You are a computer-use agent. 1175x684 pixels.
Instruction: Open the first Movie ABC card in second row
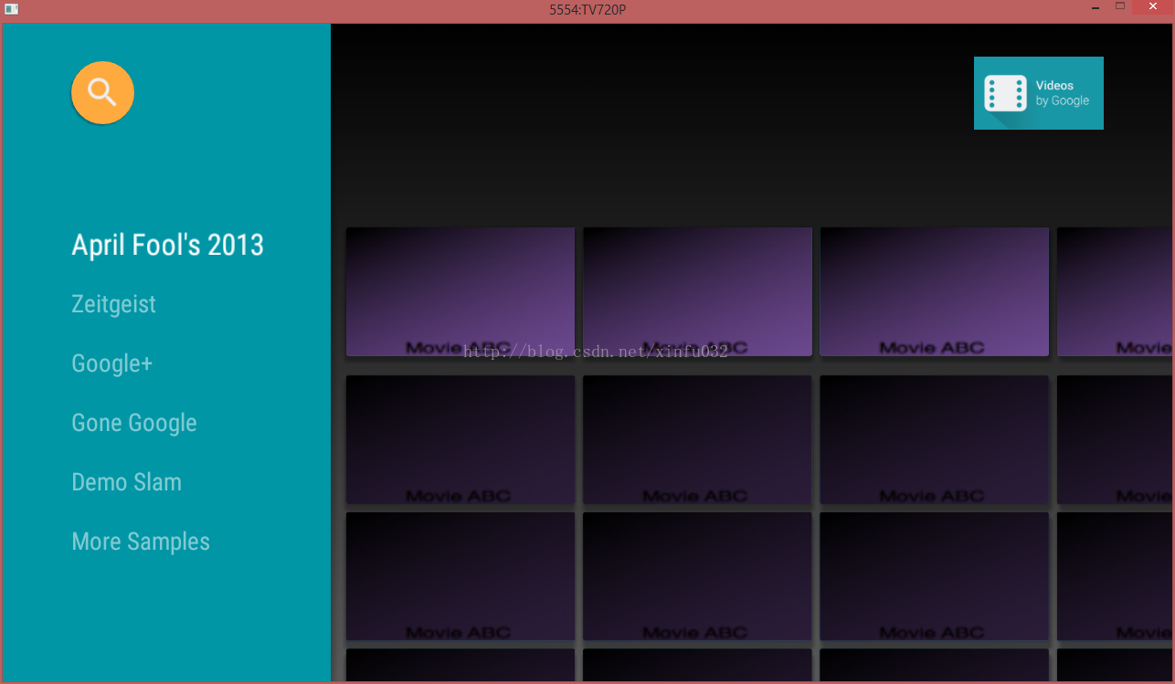pyautogui.click(x=460, y=439)
